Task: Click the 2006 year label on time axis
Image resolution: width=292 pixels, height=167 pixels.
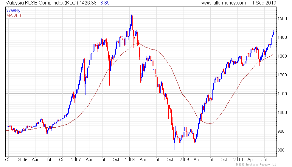Action: pyautogui.click(x=23, y=160)
